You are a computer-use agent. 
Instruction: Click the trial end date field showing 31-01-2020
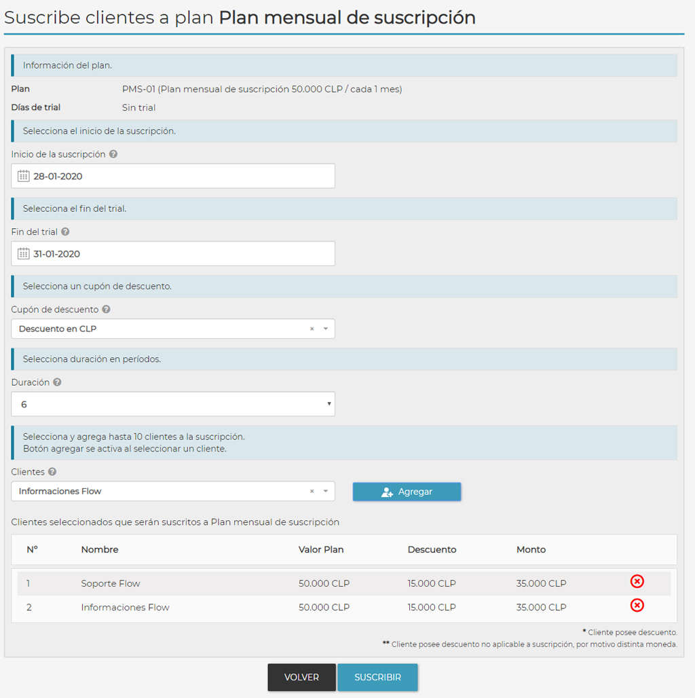click(173, 254)
